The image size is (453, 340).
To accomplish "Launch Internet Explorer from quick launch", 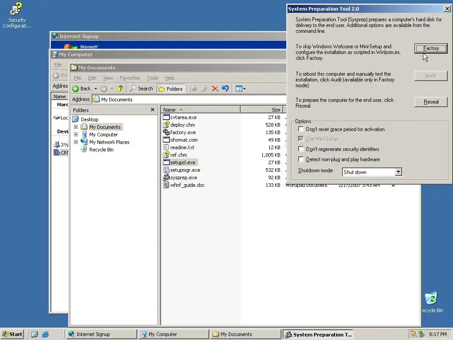I will pyautogui.click(x=45, y=334).
